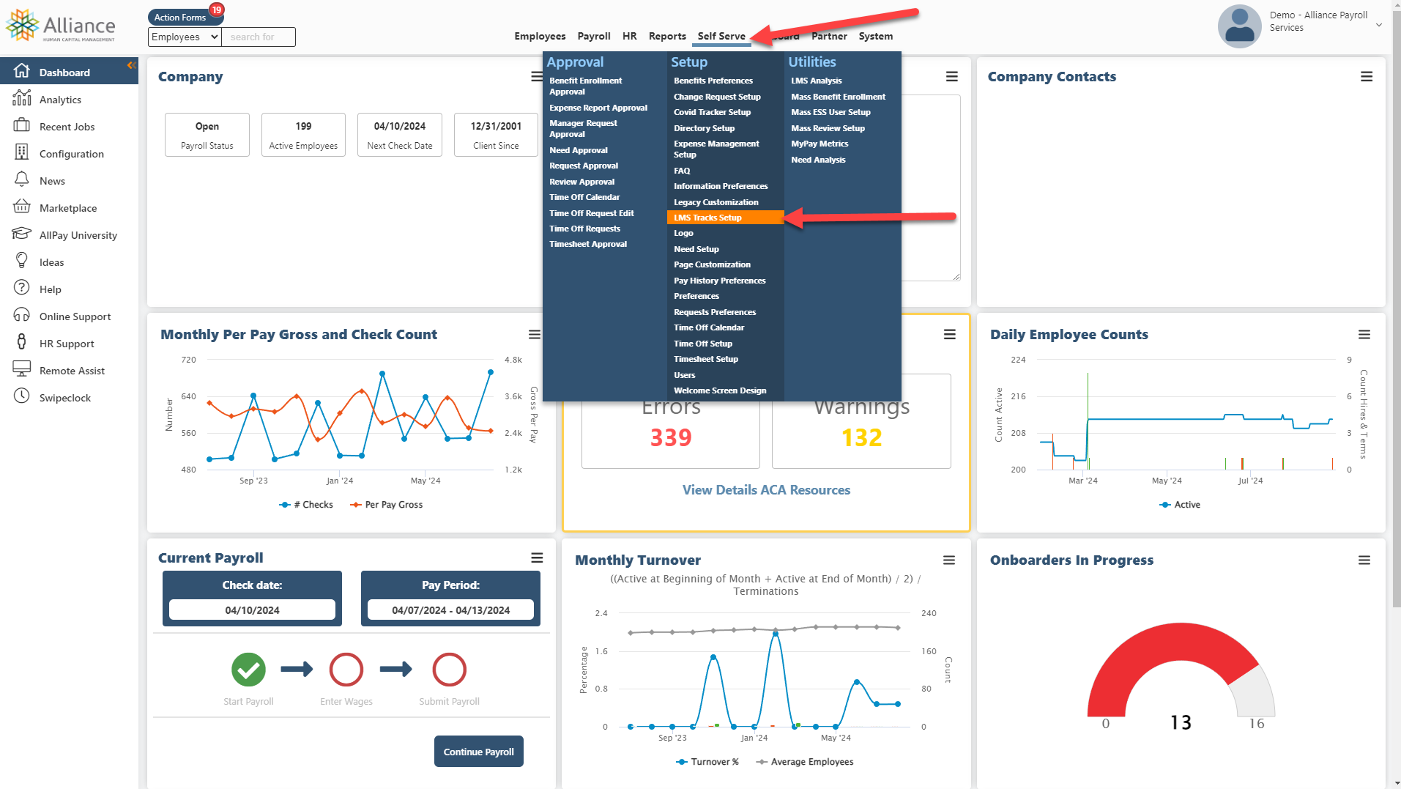Image resolution: width=1401 pixels, height=789 pixels.
Task: Open the Employees search type dropdown
Action: (x=185, y=37)
